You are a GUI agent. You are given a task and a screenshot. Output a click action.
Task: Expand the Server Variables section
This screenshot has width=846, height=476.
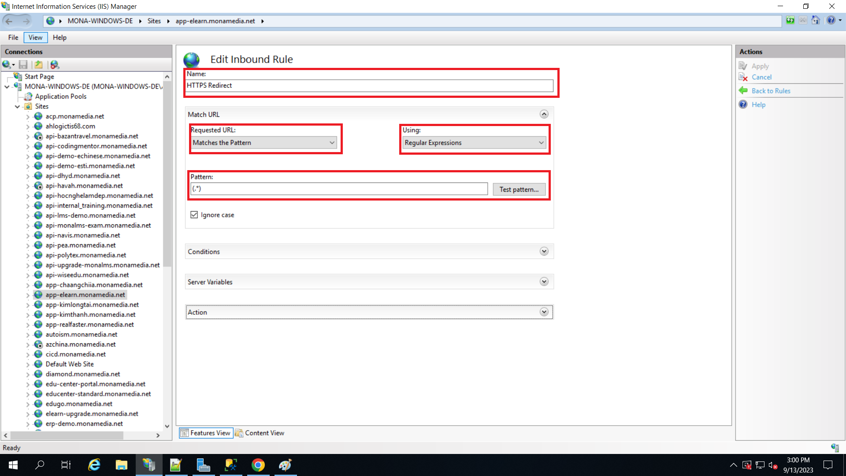544,282
